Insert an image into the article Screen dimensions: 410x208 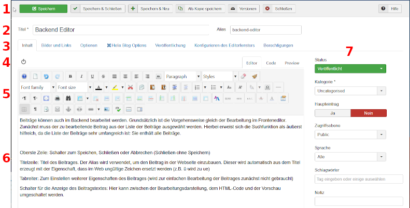tap(106, 109)
